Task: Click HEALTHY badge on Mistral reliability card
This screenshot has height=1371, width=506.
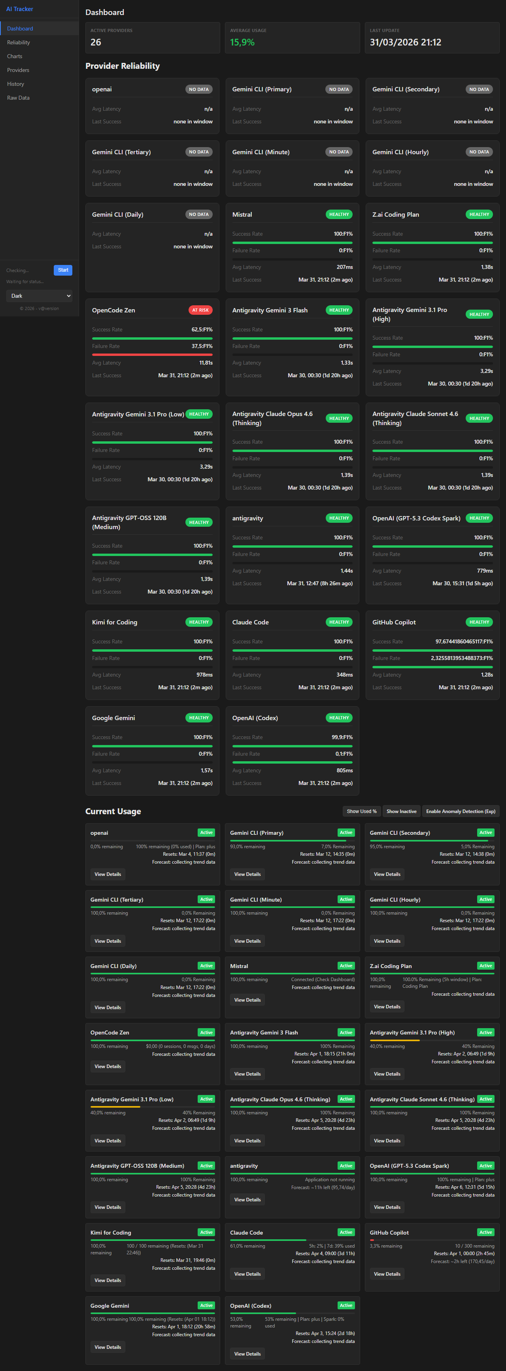Action: pyautogui.click(x=339, y=214)
